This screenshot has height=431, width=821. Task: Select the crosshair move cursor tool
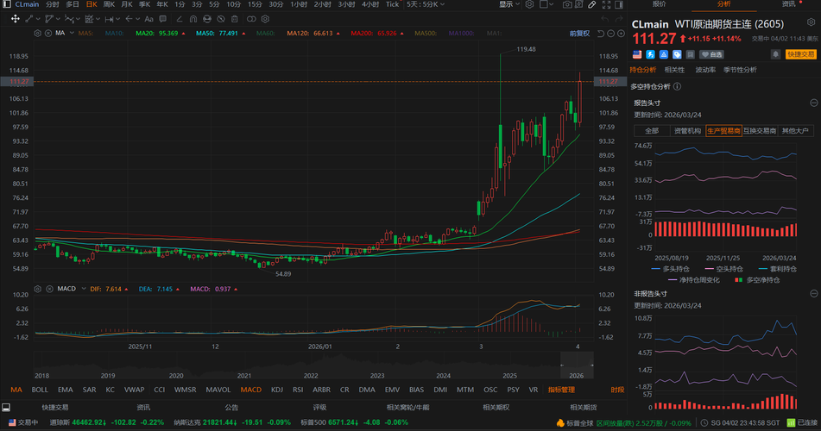(16, 19)
